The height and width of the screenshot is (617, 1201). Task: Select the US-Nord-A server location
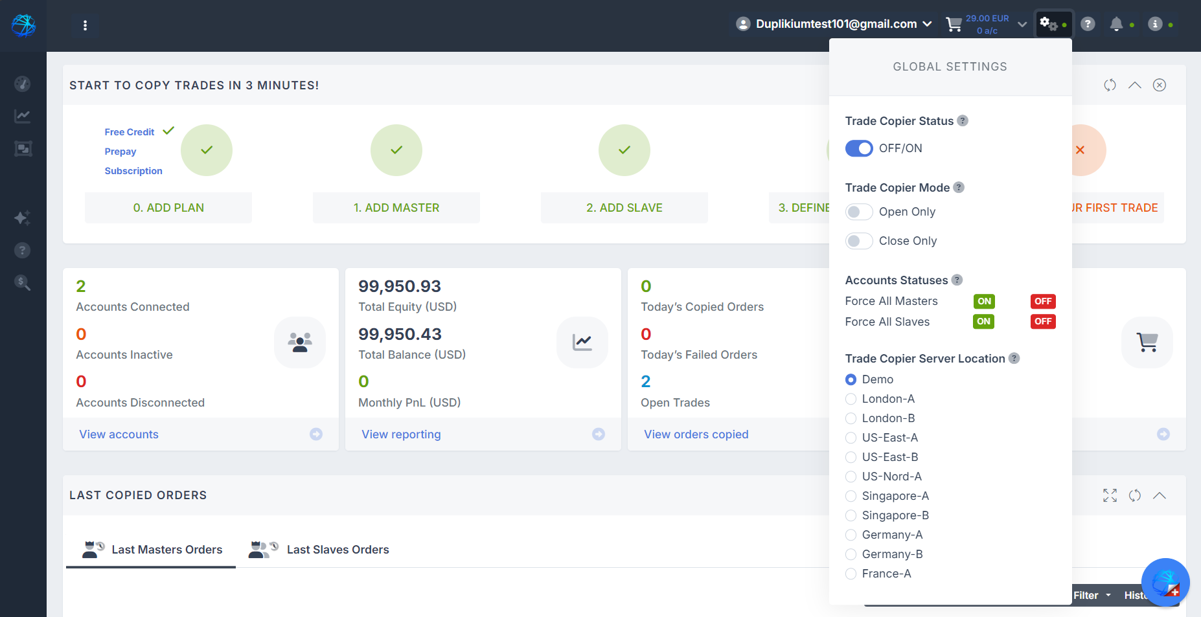pyautogui.click(x=851, y=477)
